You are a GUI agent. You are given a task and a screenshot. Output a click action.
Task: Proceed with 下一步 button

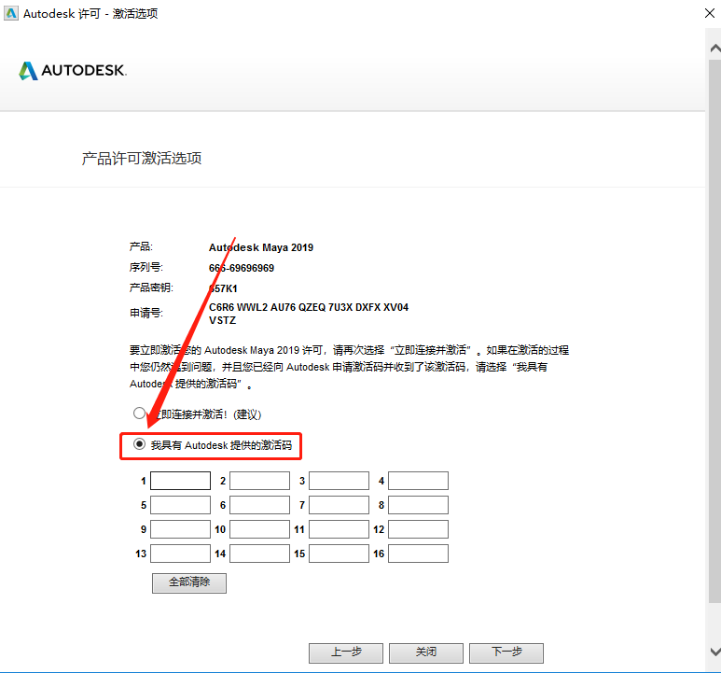pos(506,652)
